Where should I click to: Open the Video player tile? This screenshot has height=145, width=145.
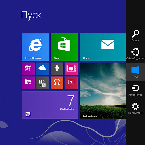[x=71, y=83]
